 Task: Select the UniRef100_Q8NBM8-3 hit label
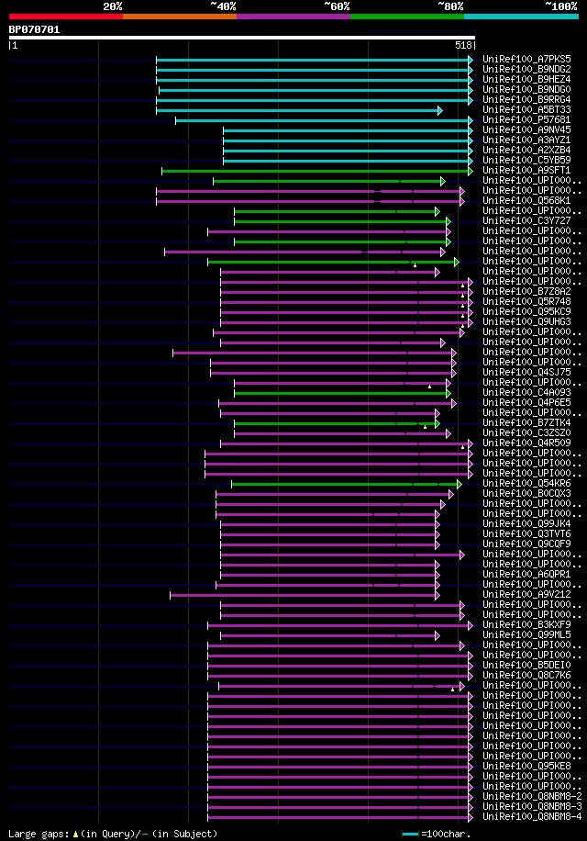click(x=532, y=807)
